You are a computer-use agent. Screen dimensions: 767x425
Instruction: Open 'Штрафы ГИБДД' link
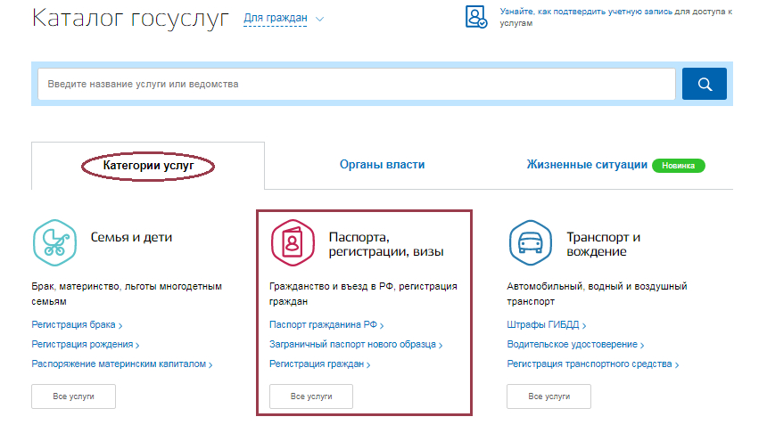click(x=543, y=325)
